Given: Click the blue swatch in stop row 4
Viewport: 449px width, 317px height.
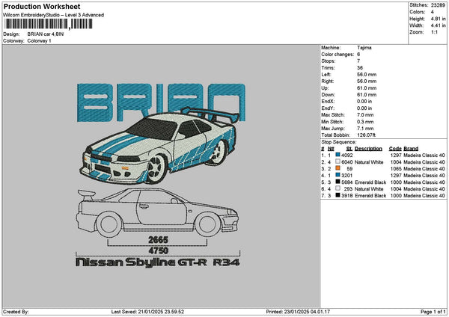Looking at the screenshot, I should point(338,175).
